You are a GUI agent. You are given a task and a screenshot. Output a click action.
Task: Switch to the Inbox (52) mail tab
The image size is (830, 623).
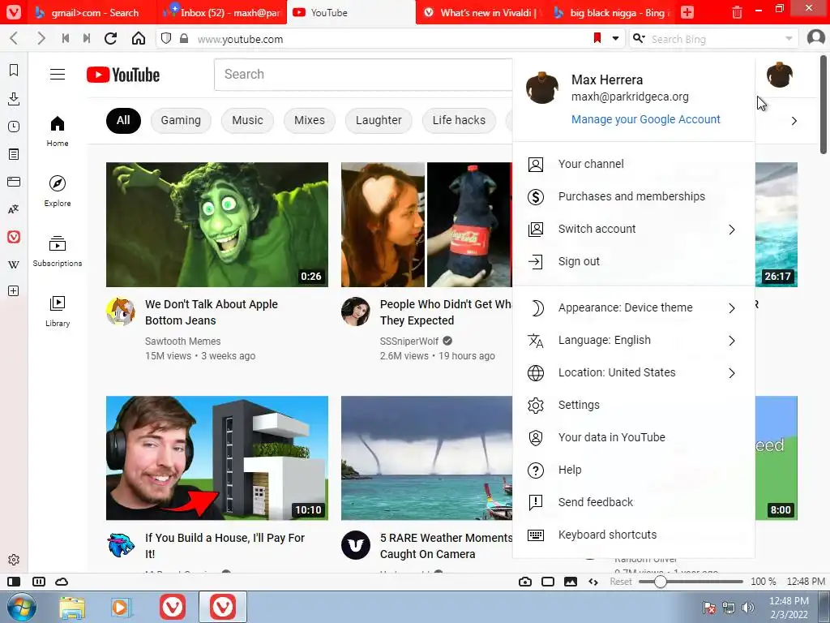pos(222,13)
